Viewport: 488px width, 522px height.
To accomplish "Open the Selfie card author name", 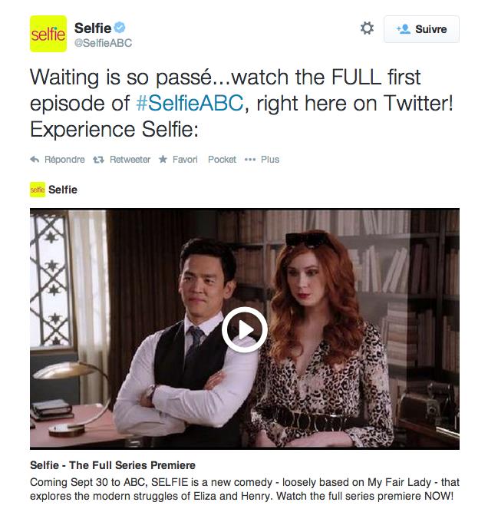I will 63,190.
